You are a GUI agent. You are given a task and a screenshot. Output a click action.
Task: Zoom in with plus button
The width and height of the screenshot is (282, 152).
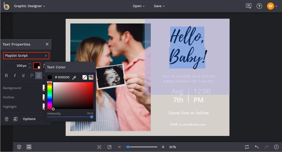163,147
